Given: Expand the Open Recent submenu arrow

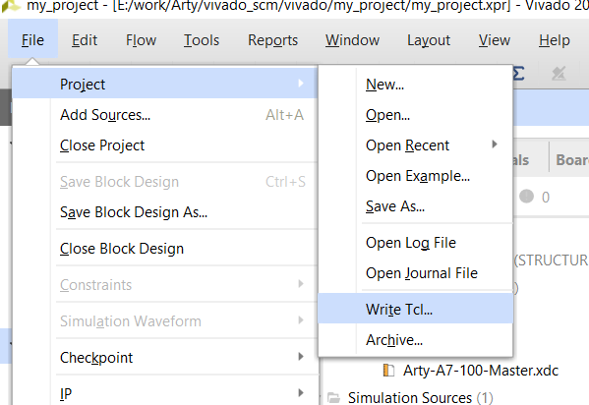Looking at the screenshot, I should pos(495,145).
